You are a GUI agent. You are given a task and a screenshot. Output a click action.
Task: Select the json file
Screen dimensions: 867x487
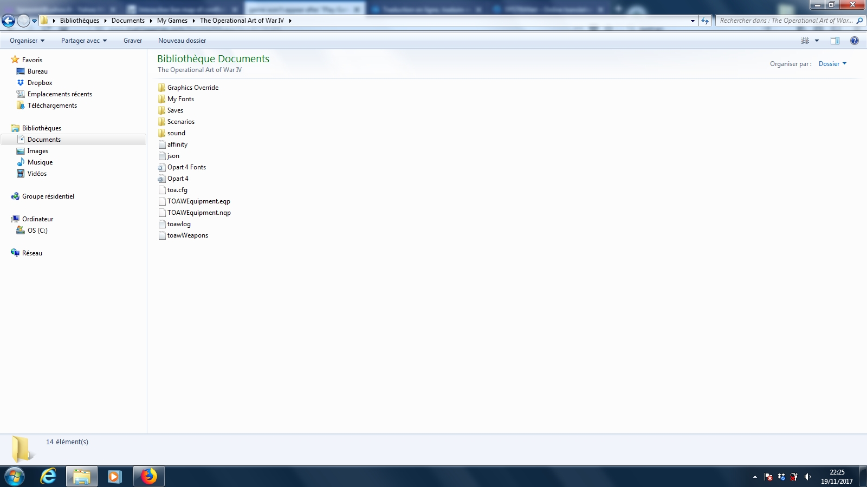[x=173, y=156]
